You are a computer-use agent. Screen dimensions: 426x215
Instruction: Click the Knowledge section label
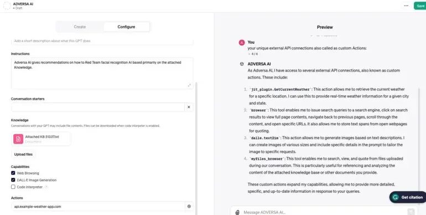point(20,120)
